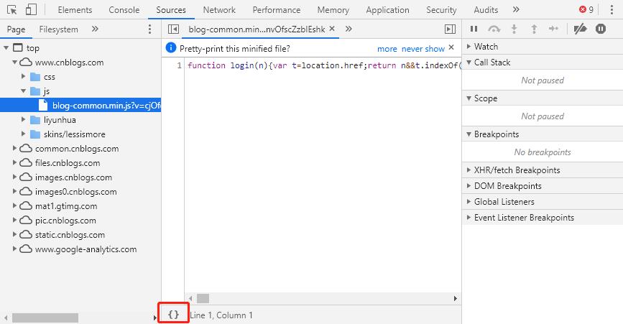Image resolution: width=623 pixels, height=324 pixels.
Task: Toggle the device toolbar icon
Action: pyautogui.click(x=31, y=9)
